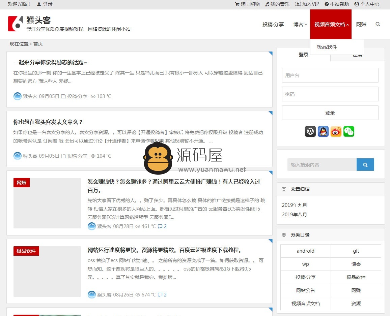Focus the 输入搜索内容 search field

tap(322, 164)
